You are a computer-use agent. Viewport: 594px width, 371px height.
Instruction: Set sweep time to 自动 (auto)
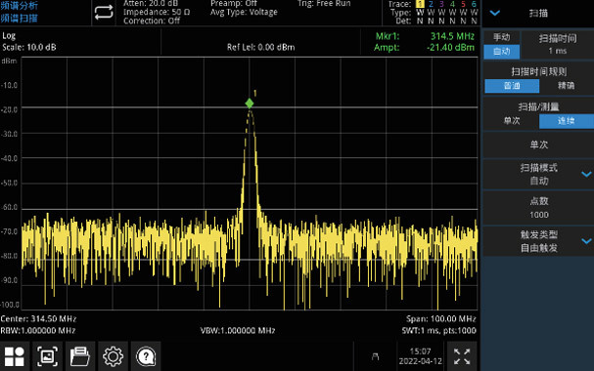(x=502, y=52)
